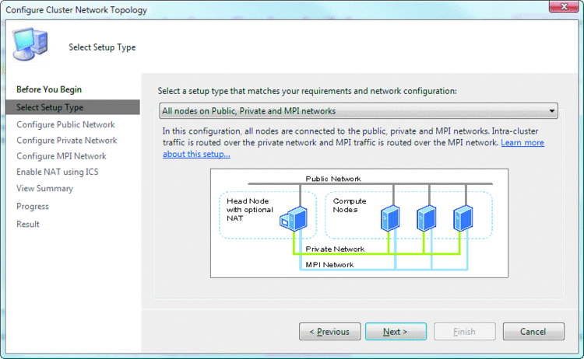Open the Learn more about this setup link
This screenshot has height=359, width=584.
tap(522, 143)
